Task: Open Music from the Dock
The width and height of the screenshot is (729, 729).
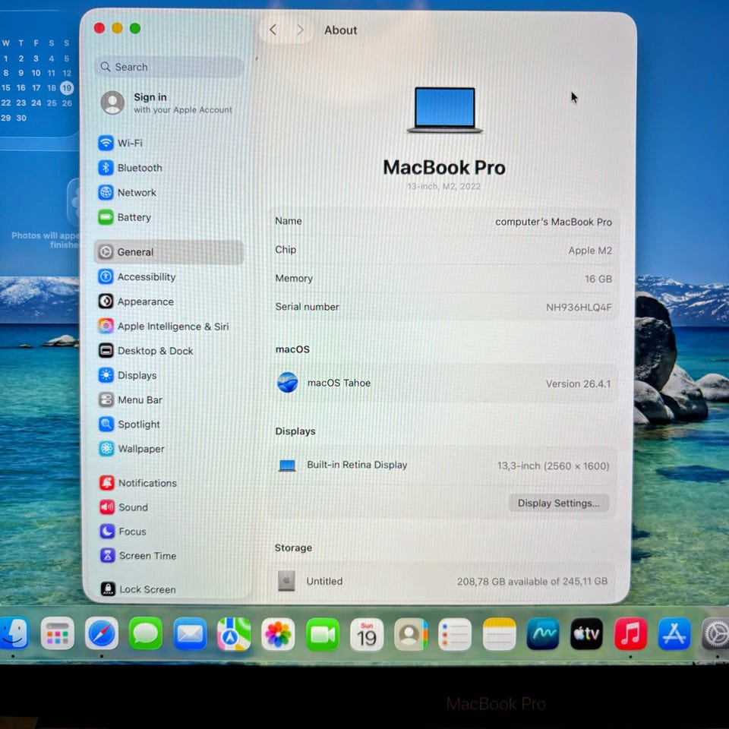Action: pyautogui.click(x=630, y=633)
